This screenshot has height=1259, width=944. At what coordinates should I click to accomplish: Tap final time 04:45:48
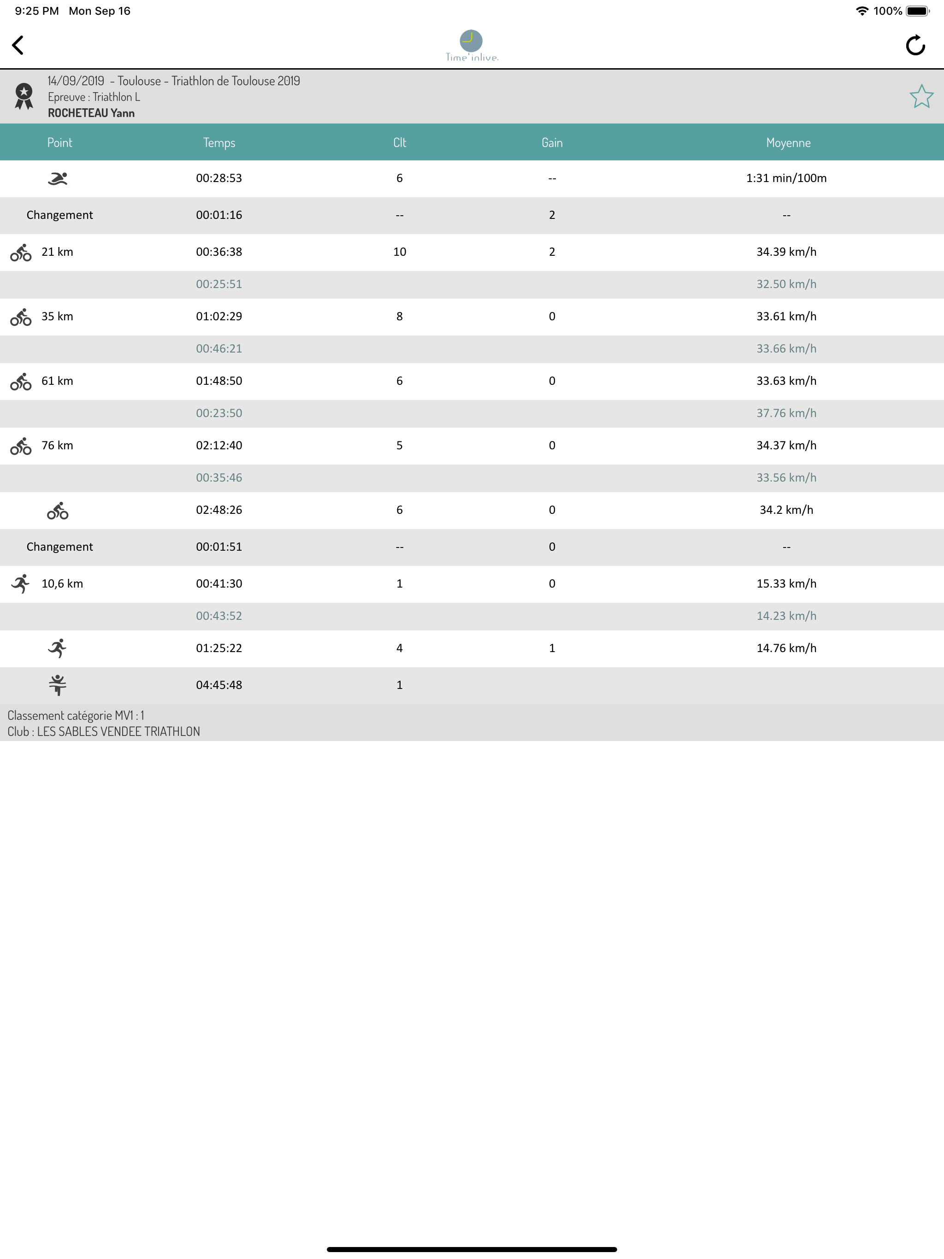tap(219, 685)
